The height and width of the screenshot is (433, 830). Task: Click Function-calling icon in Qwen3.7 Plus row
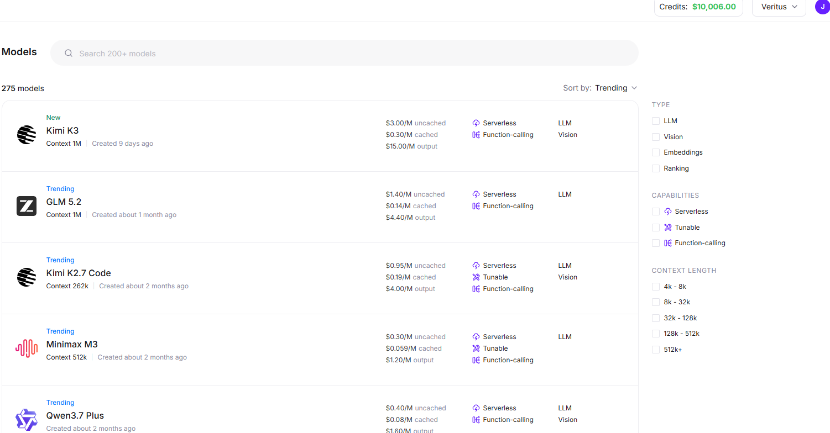(476, 420)
